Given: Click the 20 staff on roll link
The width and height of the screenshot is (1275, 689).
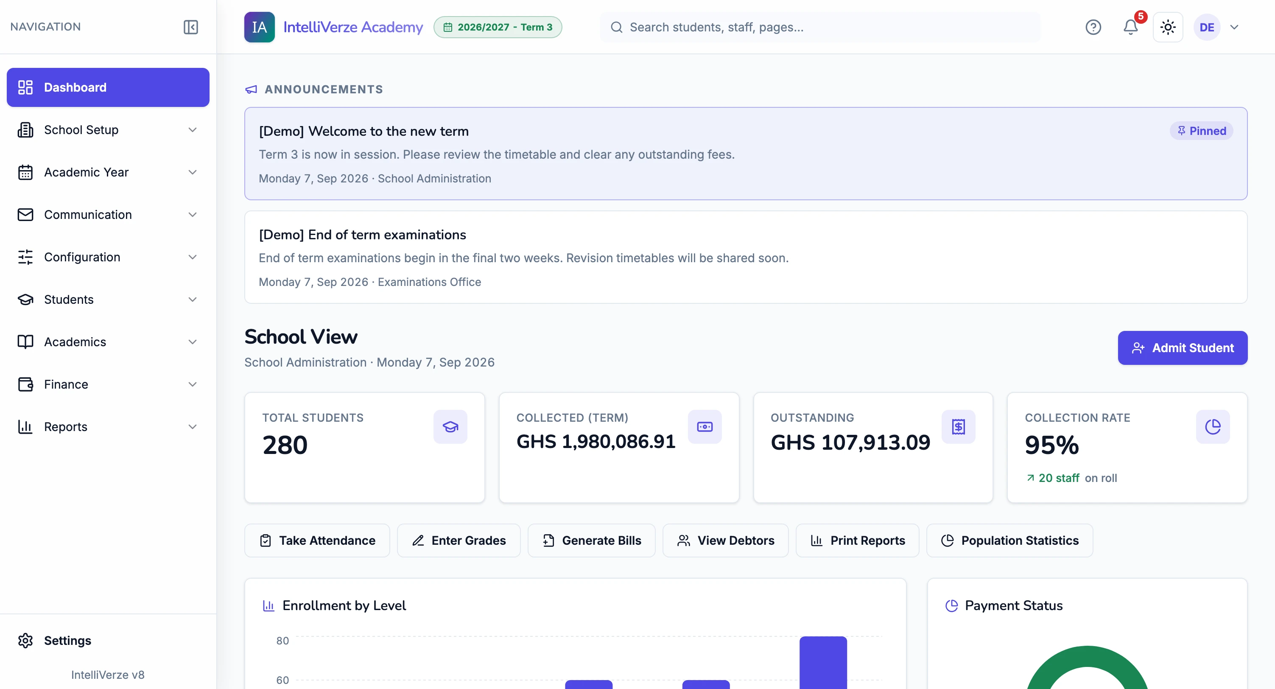Looking at the screenshot, I should [1071, 478].
